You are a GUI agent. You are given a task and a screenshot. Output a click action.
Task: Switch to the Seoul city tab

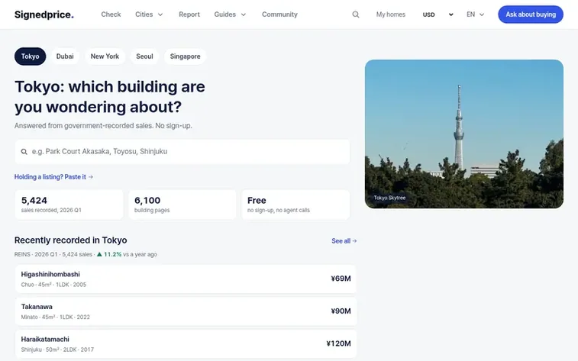click(144, 56)
